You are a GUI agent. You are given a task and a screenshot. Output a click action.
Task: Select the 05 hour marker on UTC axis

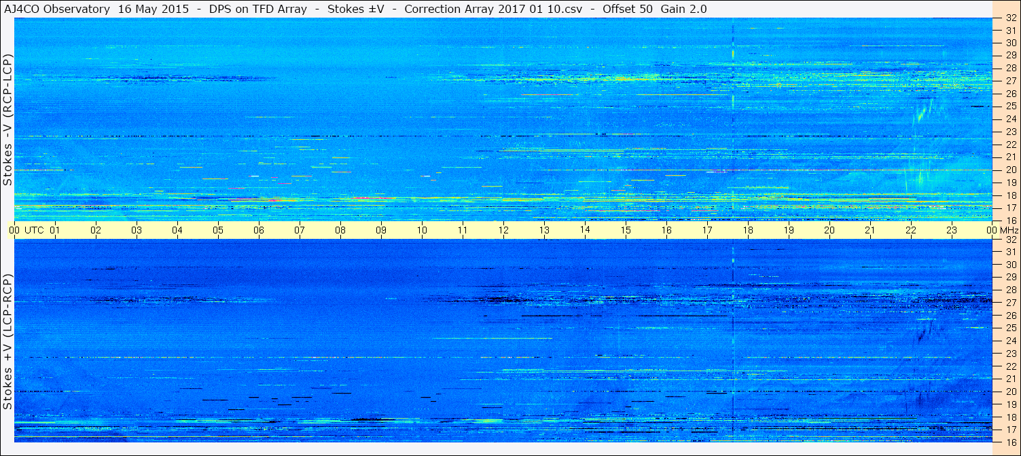click(x=218, y=230)
